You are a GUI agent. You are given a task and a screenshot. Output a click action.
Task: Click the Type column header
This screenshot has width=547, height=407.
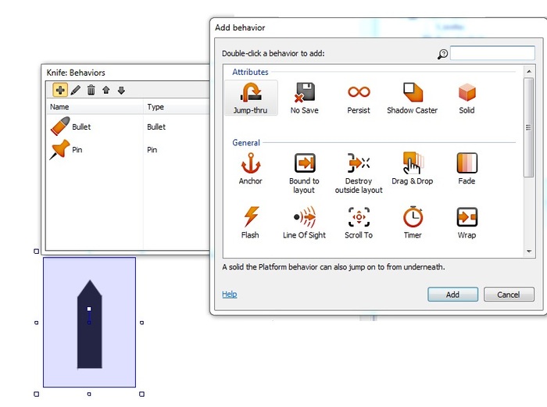point(177,107)
